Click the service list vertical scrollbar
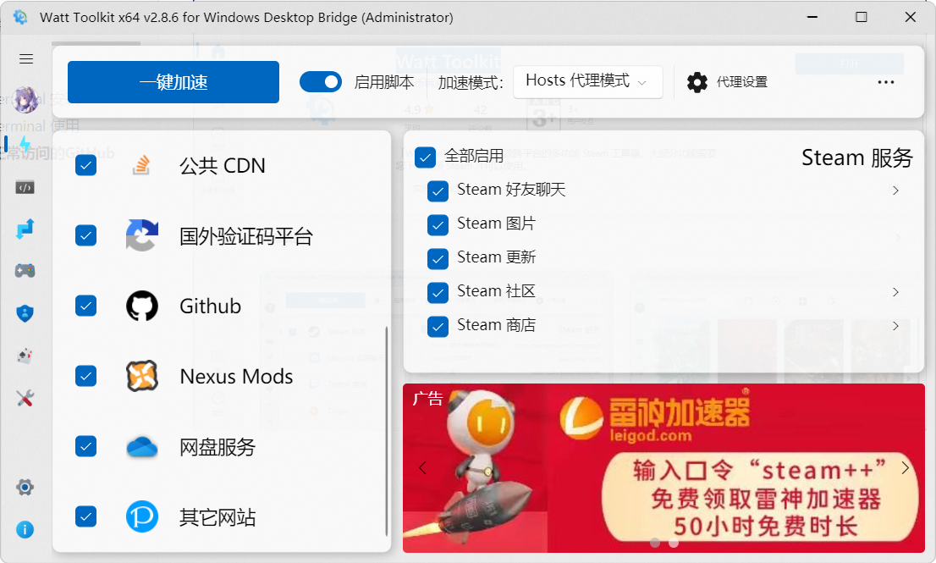936x563 pixels. pos(386,430)
